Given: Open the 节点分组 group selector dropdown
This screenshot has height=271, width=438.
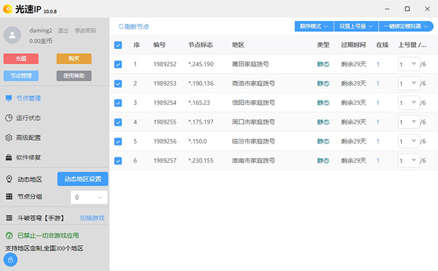Looking at the screenshot, I should [89, 197].
